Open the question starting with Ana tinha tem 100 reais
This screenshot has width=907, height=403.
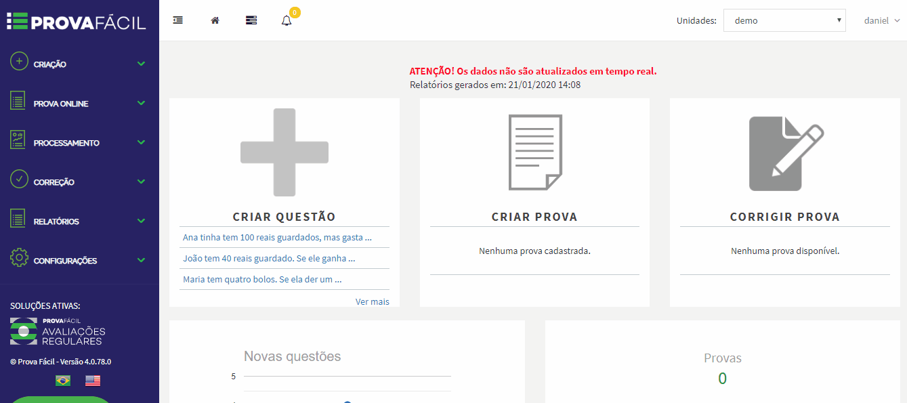(x=277, y=237)
